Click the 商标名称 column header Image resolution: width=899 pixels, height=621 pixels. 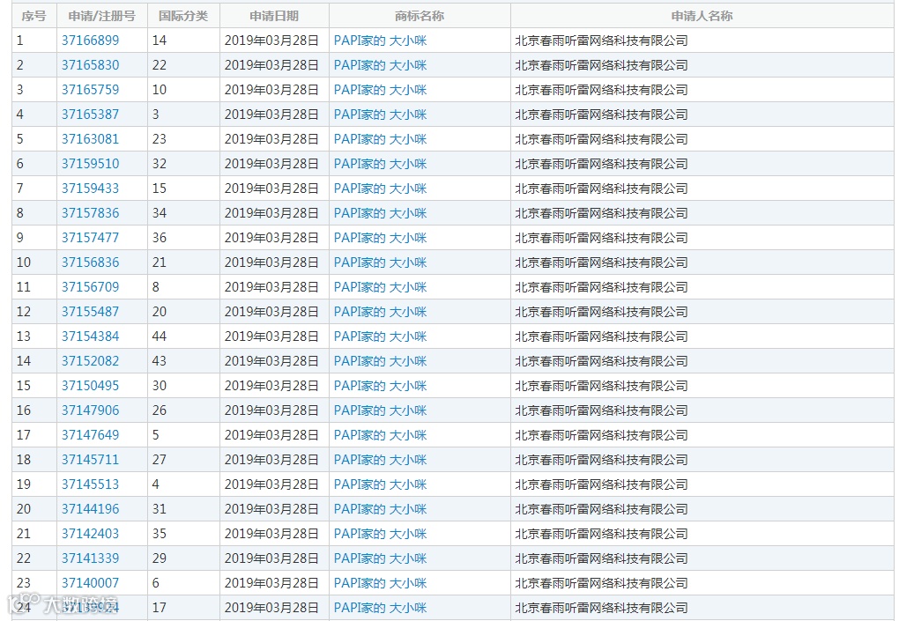(x=420, y=16)
